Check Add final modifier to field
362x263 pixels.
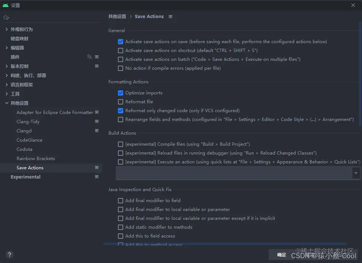click(x=120, y=201)
